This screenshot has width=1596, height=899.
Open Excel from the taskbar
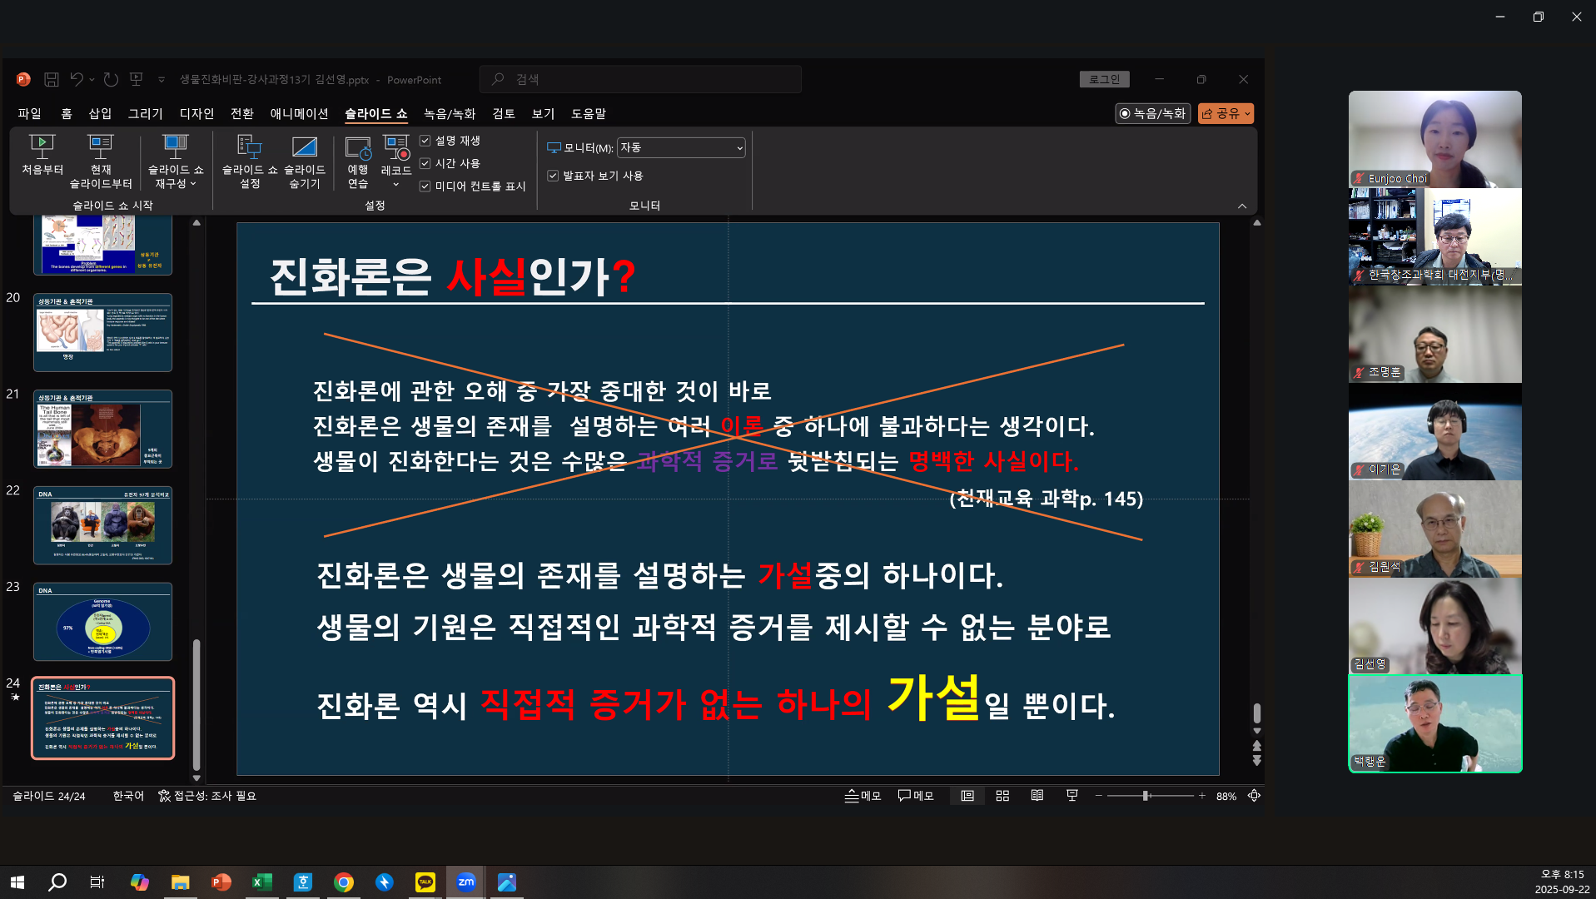coord(262,882)
